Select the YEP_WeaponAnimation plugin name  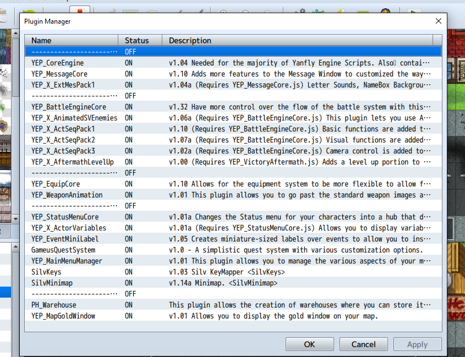(67, 195)
